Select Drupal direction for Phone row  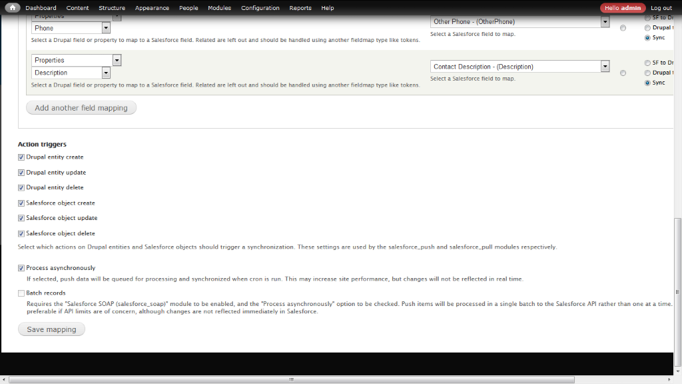coord(647,28)
